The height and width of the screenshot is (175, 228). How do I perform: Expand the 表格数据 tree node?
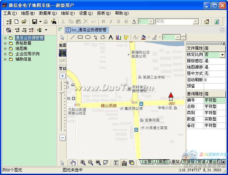tap(5, 43)
